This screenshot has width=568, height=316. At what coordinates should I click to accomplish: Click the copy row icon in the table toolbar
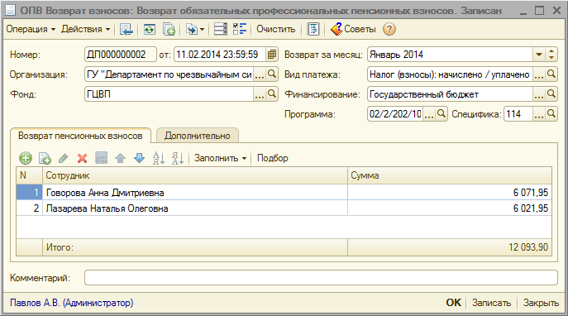[x=45, y=158]
